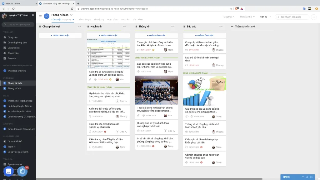
Task: Click Thêm tasklist mới
Action: click(x=243, y=27)
